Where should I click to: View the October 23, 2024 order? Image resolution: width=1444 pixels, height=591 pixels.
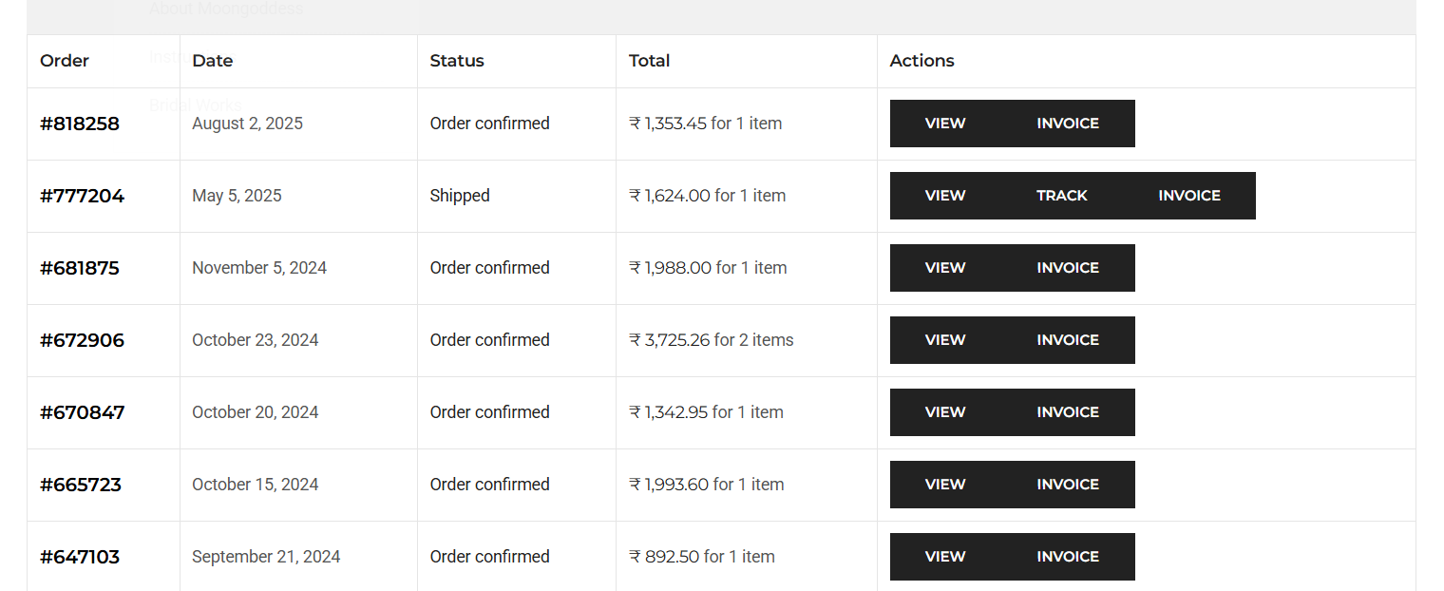945,340
